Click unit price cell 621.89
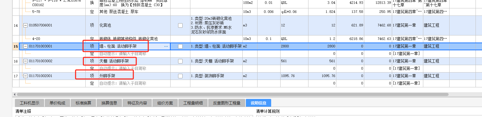 point(350,25)
